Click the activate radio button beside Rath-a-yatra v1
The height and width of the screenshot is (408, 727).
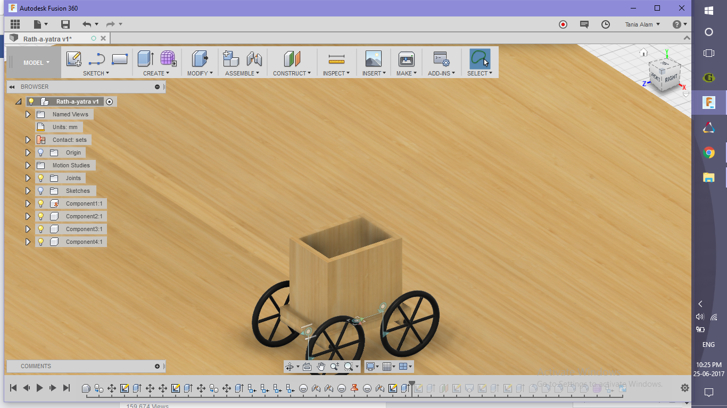coord(110,101)
